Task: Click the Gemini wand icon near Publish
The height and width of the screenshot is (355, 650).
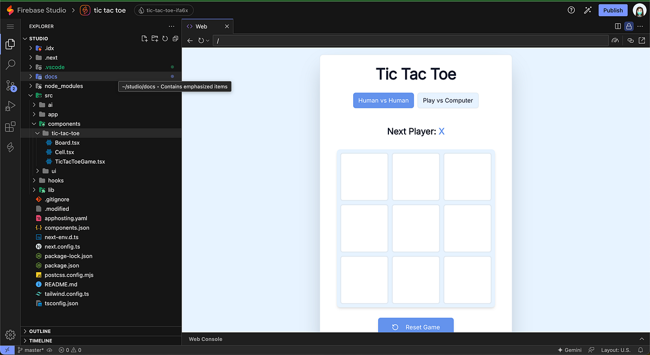Action: 588,10
